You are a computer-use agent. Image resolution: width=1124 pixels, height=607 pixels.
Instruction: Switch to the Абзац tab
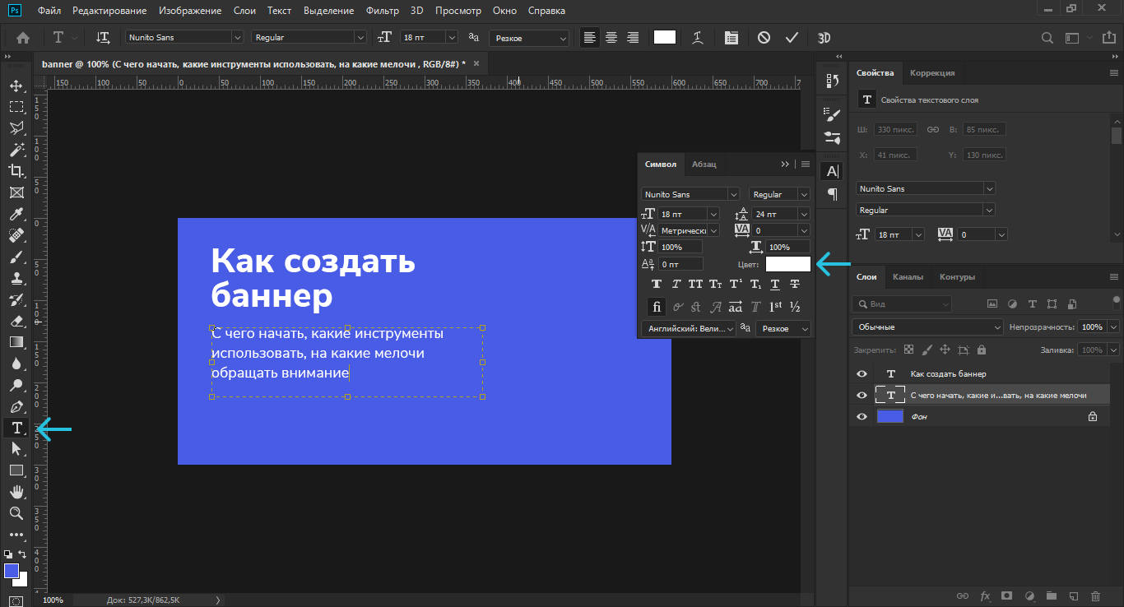coord(704,164)
